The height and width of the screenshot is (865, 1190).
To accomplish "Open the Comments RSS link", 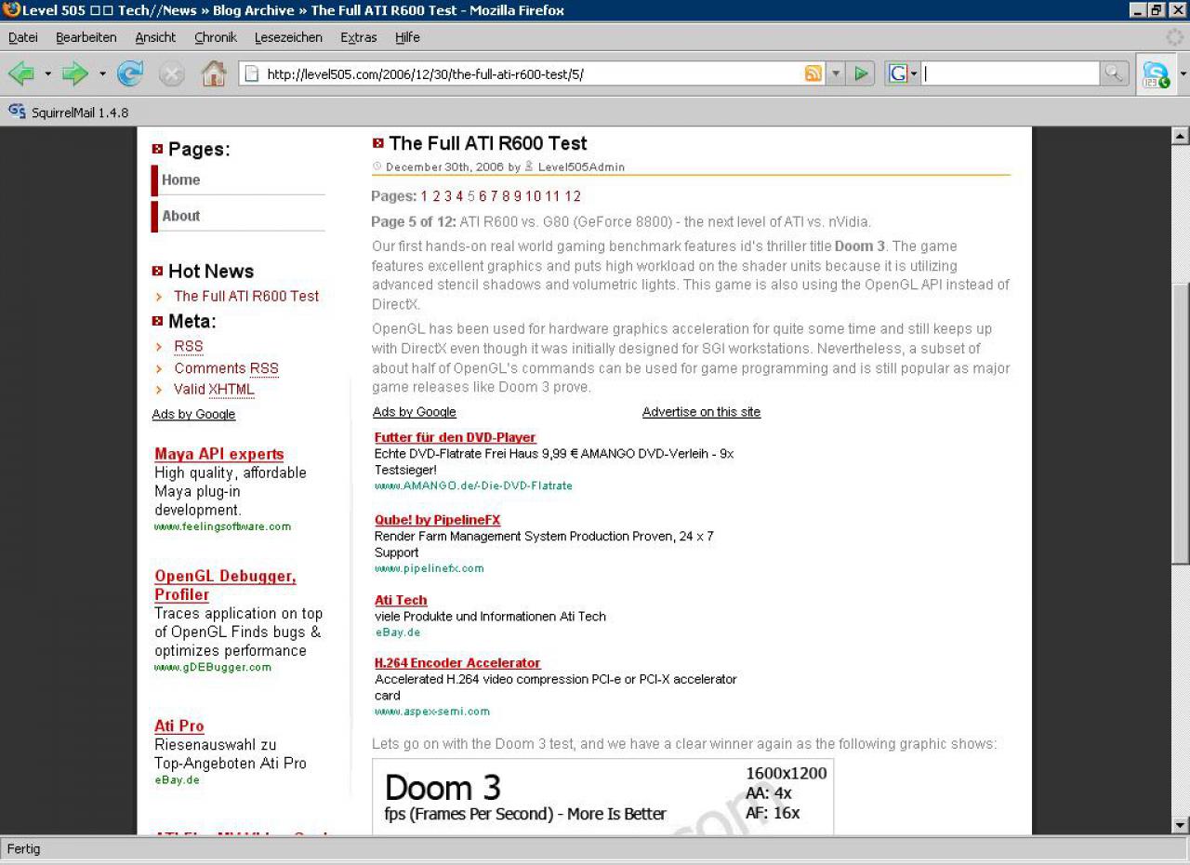I will click(x=226, y=368).
